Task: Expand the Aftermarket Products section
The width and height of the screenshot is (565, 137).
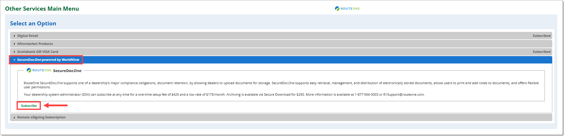Action: [x=281, y=44]
